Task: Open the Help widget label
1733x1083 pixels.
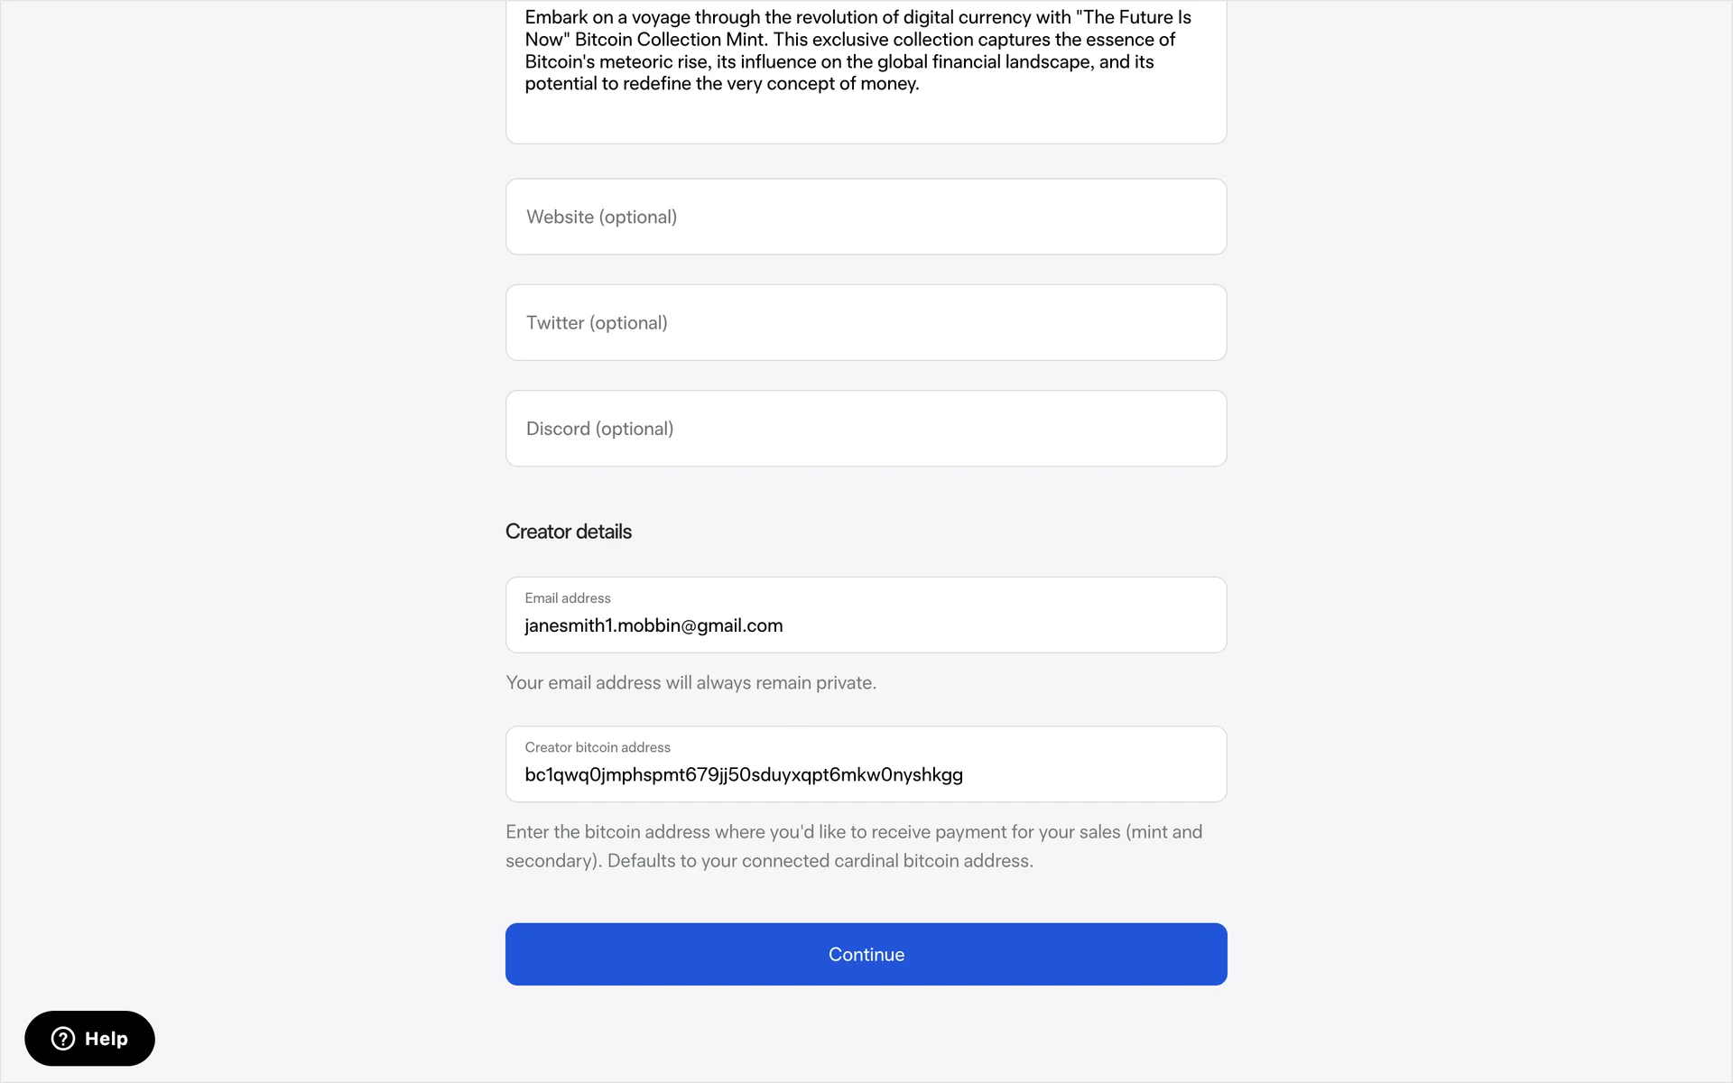Action: pos(107,1039)
